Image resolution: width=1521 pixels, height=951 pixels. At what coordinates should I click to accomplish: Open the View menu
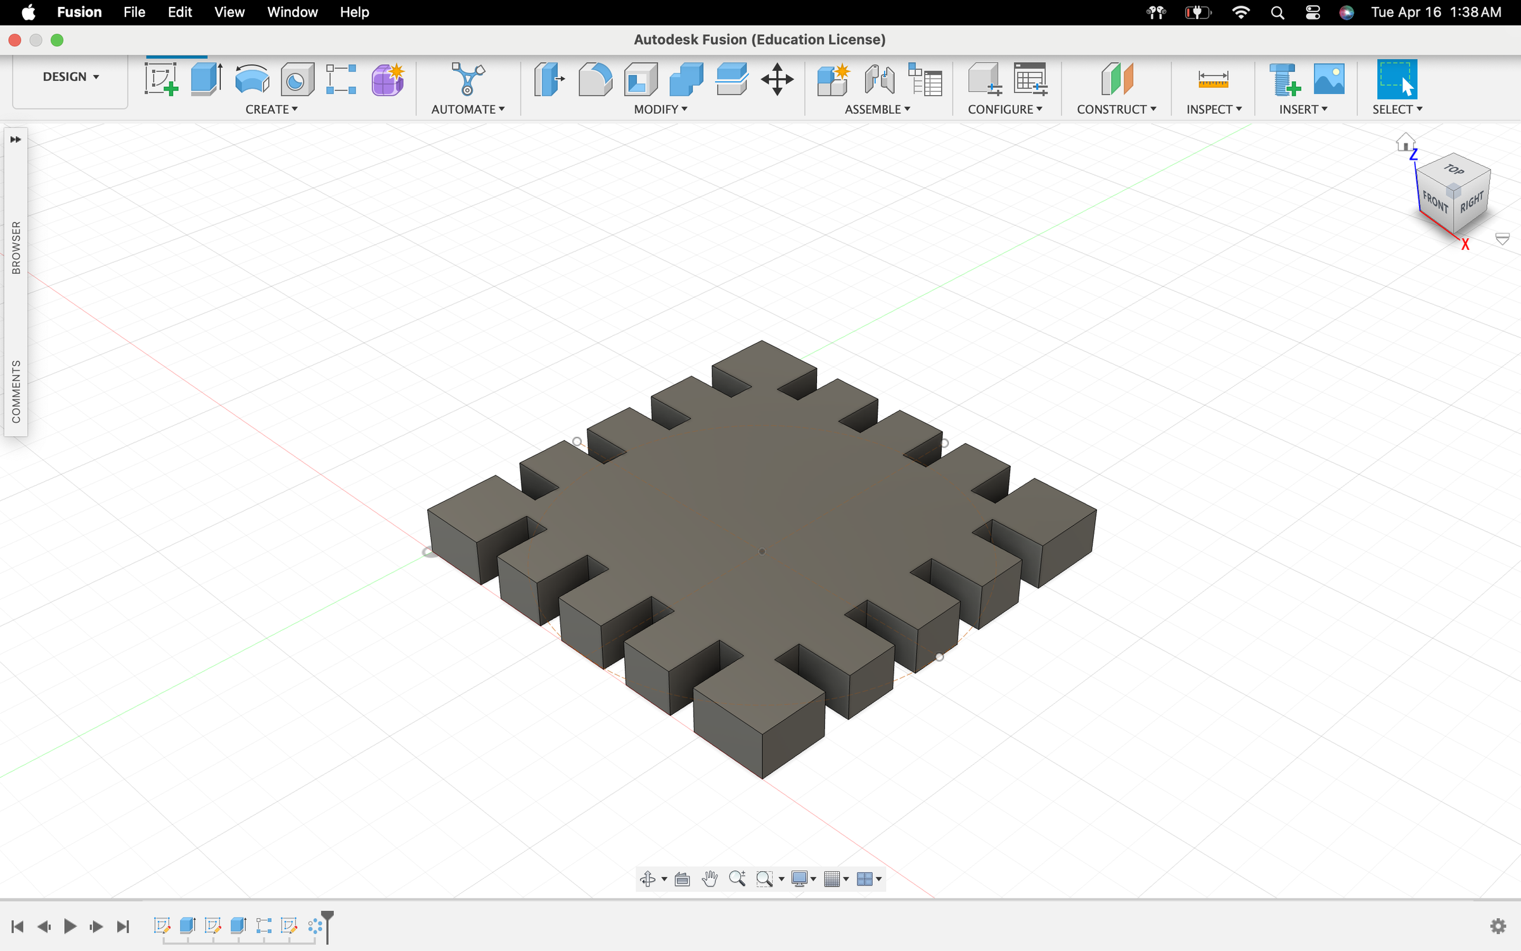pyautogui.click(x=229, y=12)
